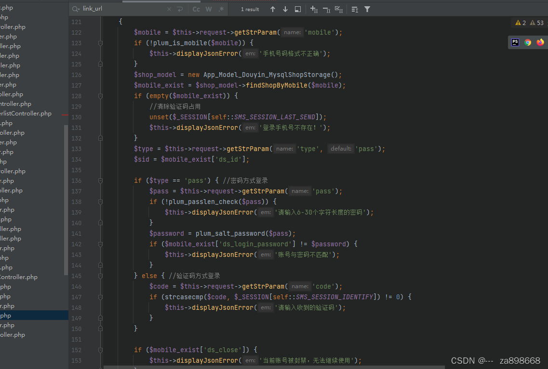The image size is (548, 369).
Task: Go to next occurrence arrow
Action: point(285,10)
